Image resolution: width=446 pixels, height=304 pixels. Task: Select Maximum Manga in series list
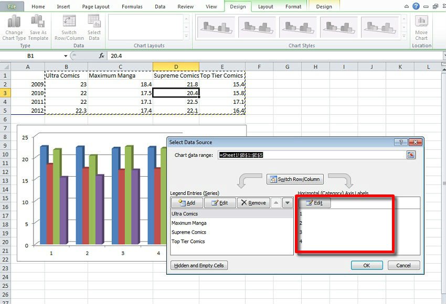coord(189,223)
